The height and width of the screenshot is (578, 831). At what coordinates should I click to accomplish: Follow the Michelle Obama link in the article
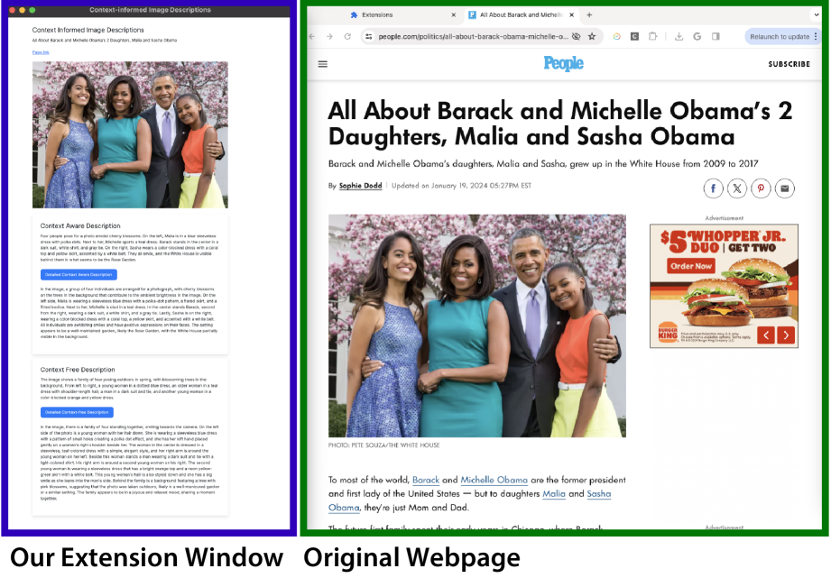(494, 480)
